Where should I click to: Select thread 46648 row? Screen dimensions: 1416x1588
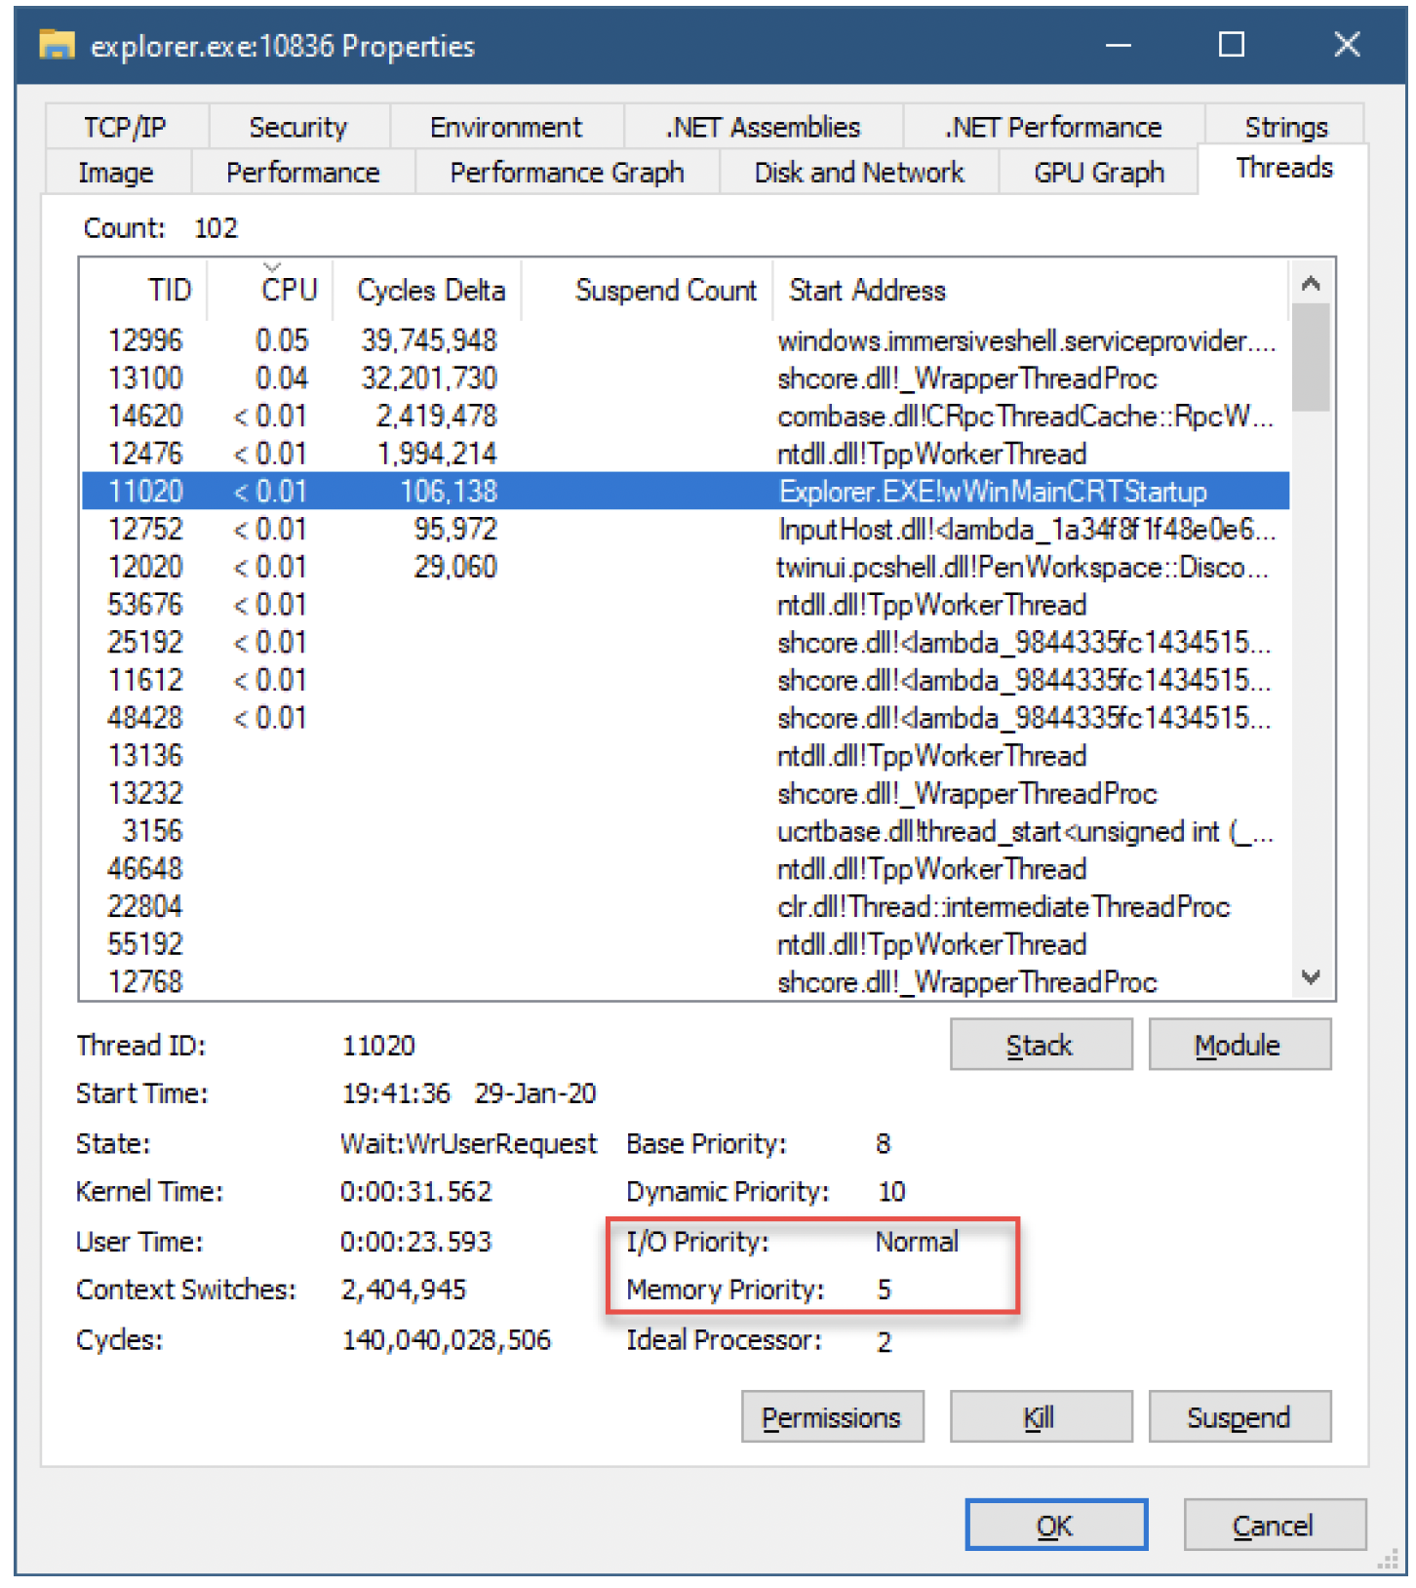[x=686, y=869]
